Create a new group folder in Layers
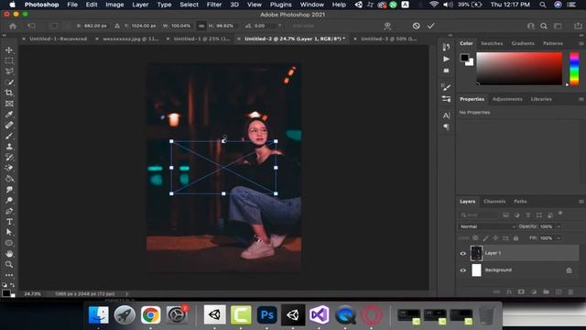 tap(546, 291)
